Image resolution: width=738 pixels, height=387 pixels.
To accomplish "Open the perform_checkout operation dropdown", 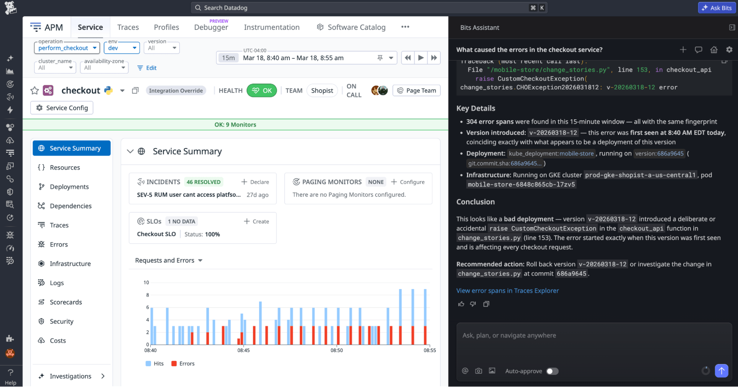I will coord(67,48).
